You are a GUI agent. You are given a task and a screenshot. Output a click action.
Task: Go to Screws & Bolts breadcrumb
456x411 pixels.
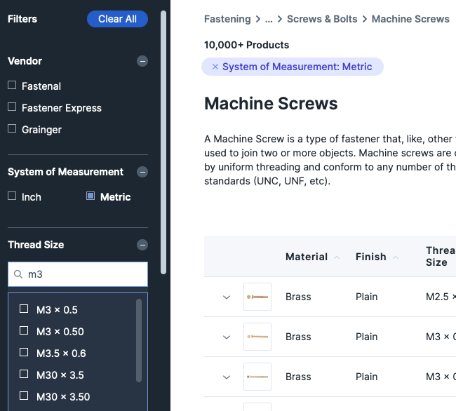pyautogui.click(x=322, y=19)
